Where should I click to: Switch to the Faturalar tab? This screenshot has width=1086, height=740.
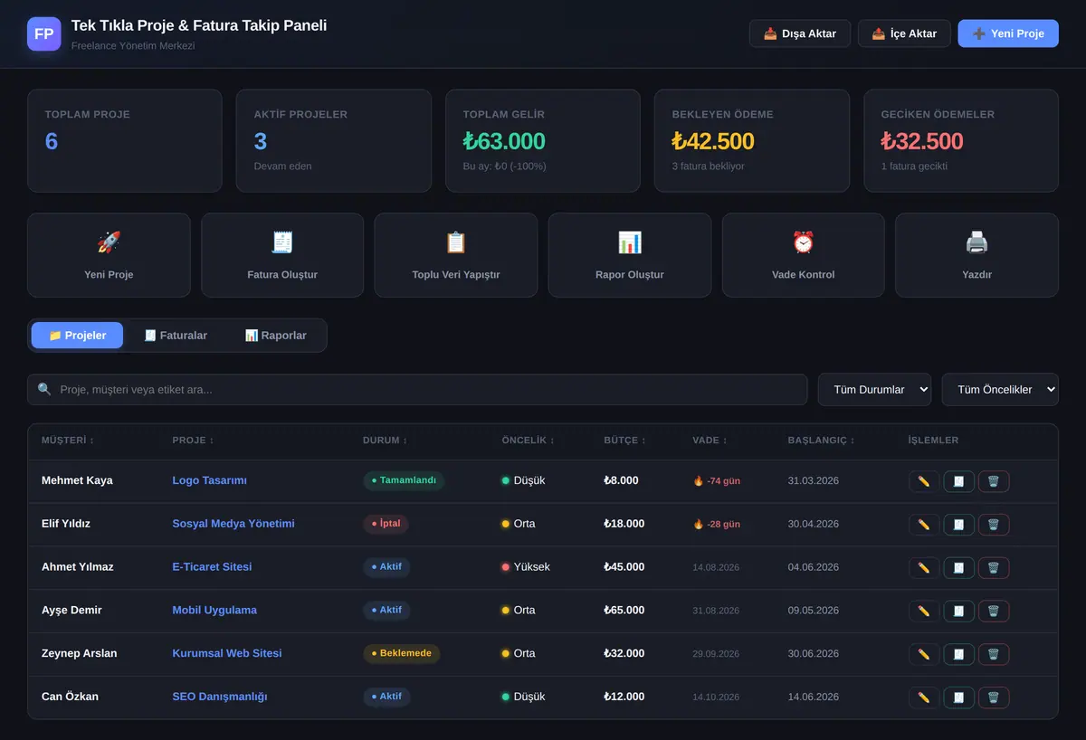tap(176, 336)
